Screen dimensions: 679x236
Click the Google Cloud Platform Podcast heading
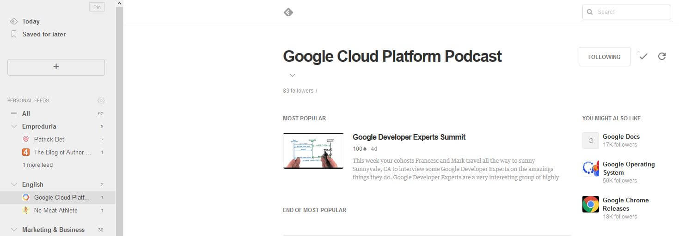click(x=392, y=56)
